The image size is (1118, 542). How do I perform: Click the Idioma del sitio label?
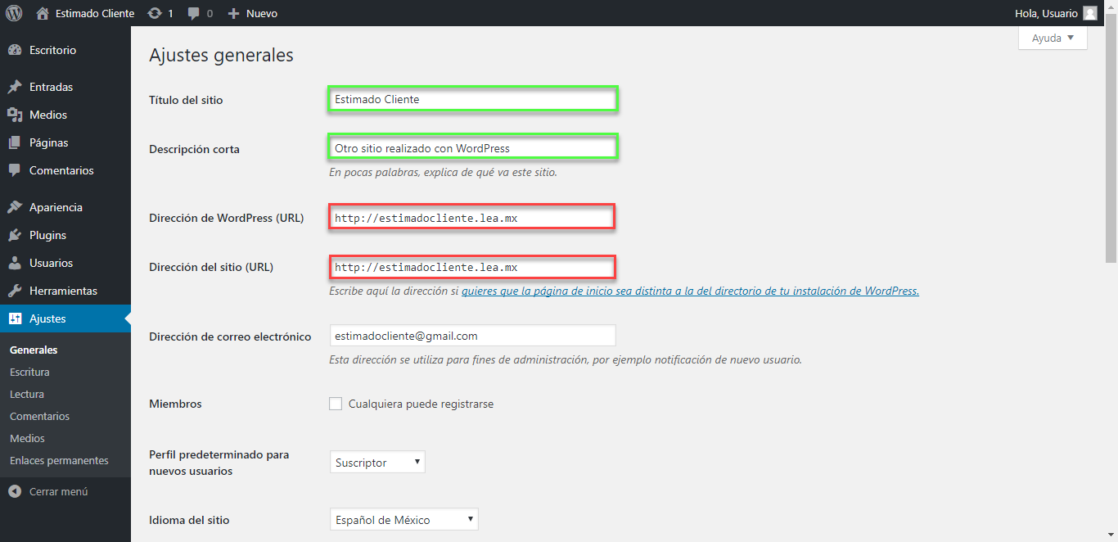pyautogui.click(x=189, y=520)
